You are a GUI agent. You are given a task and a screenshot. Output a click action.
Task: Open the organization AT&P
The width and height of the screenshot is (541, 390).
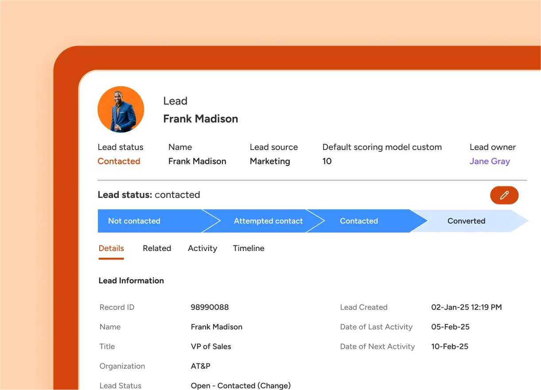pos(200,366)
